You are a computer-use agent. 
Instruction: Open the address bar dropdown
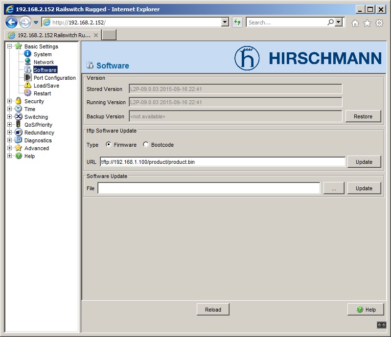[225, 22]
